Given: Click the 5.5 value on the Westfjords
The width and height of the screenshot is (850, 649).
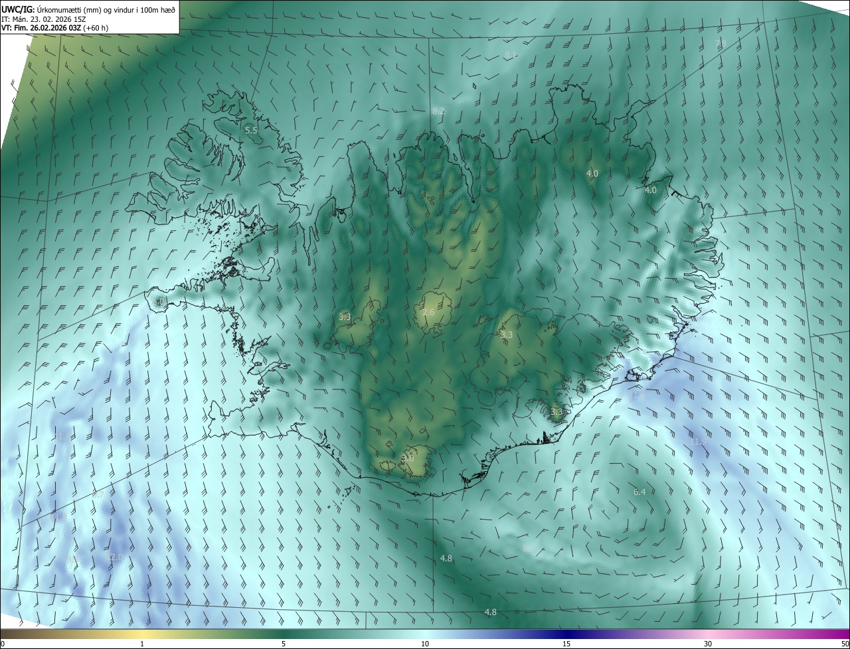Looking at the screenshot, I should point(251,131).
